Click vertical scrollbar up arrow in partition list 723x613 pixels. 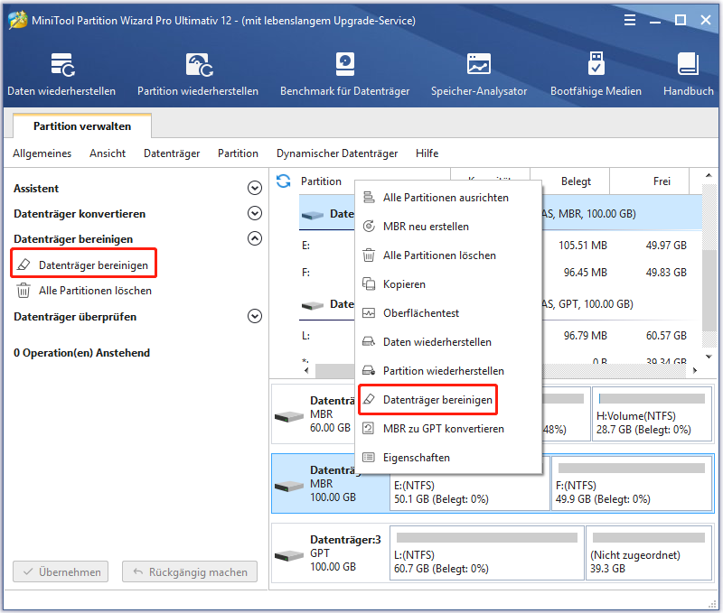click(x=709, y=175)
